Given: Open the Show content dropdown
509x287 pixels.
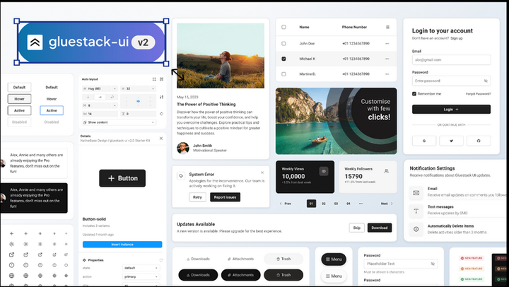Looking at the screenshot, I should (x=119, y=122).
